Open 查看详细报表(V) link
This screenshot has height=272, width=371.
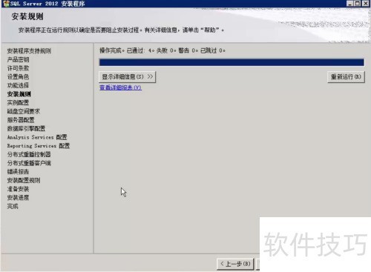point(120,87)
